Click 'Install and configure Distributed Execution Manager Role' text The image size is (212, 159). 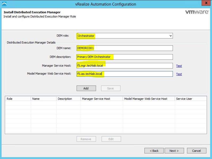coord(40,16)
